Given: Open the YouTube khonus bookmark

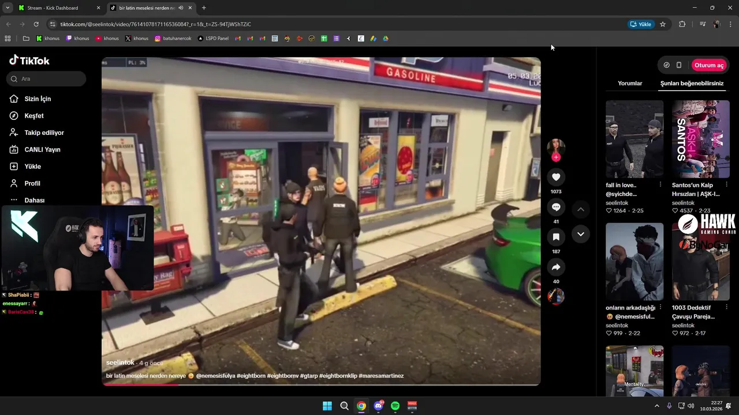Looking at the screenshot, I should (107, 39).
